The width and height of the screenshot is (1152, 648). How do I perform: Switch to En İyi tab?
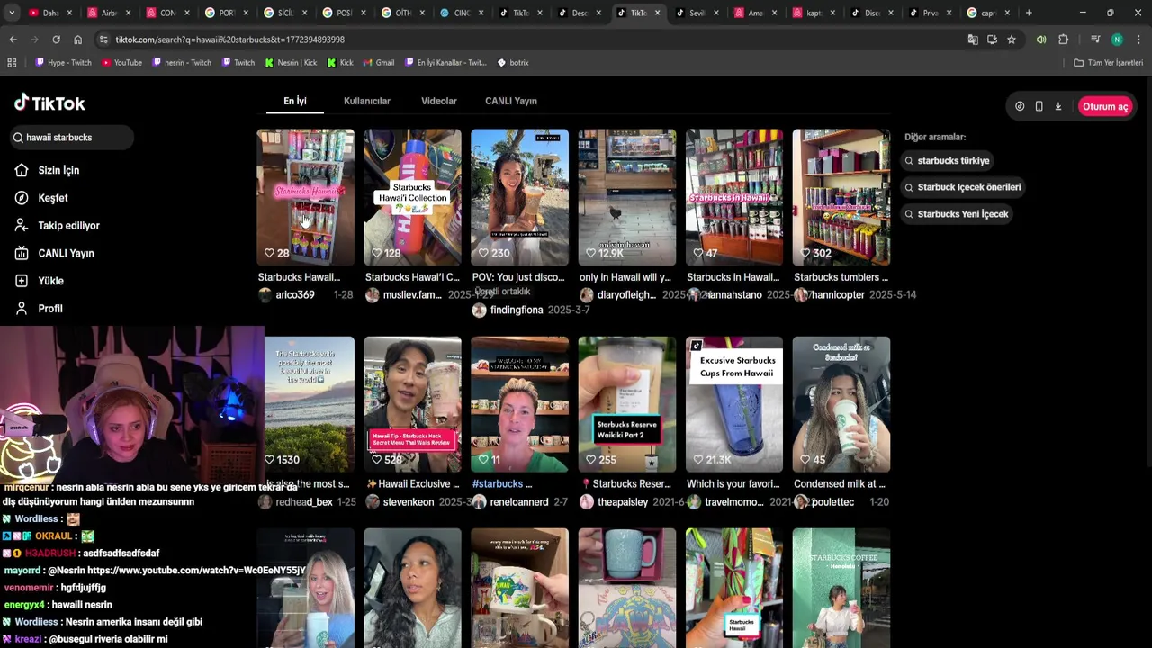coord(295,101)
